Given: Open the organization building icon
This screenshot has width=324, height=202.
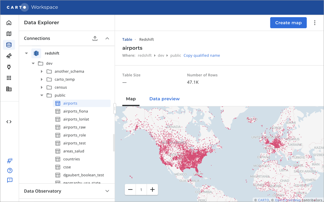Looking at the screenshot, I should (x=9, y=89).
